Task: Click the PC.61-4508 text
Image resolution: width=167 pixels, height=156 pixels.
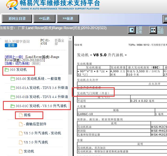Action: point(45,42)
